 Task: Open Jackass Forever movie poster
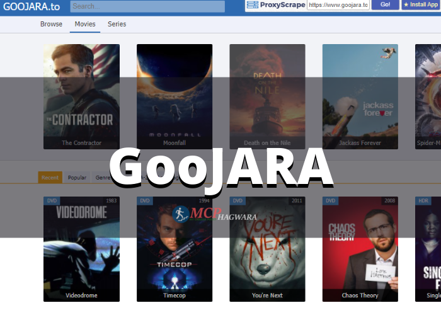coord(360,96)
